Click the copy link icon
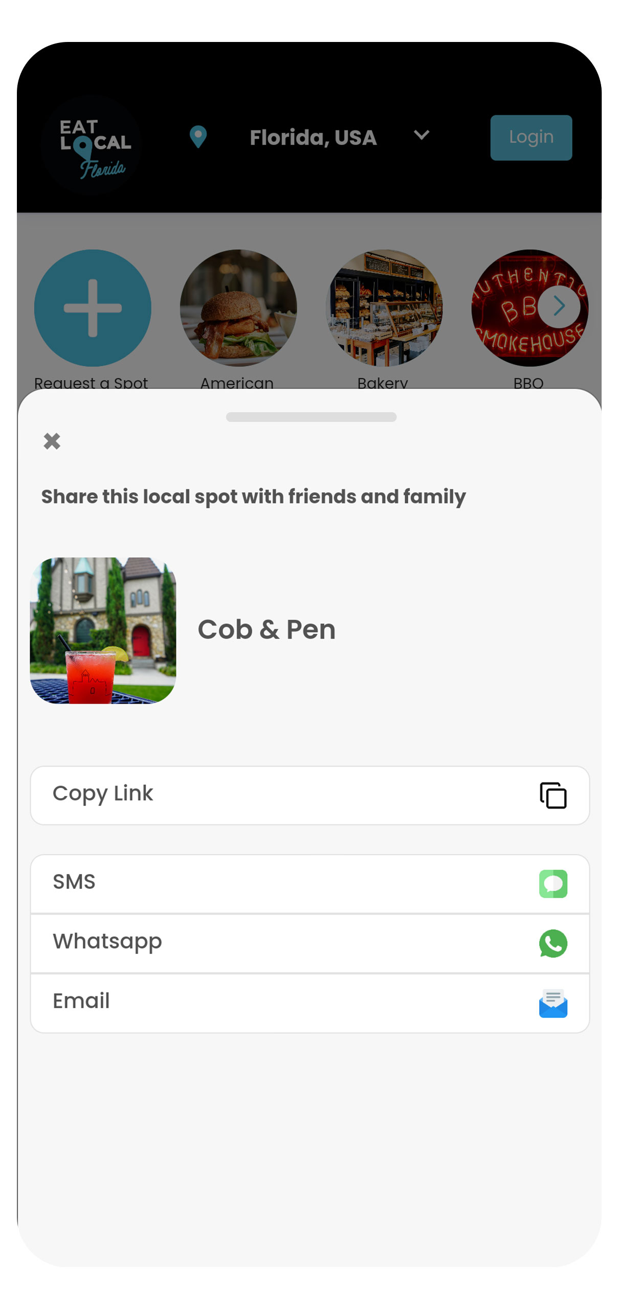This screenshot has width=619, height=1310. (x=552, y=795)
